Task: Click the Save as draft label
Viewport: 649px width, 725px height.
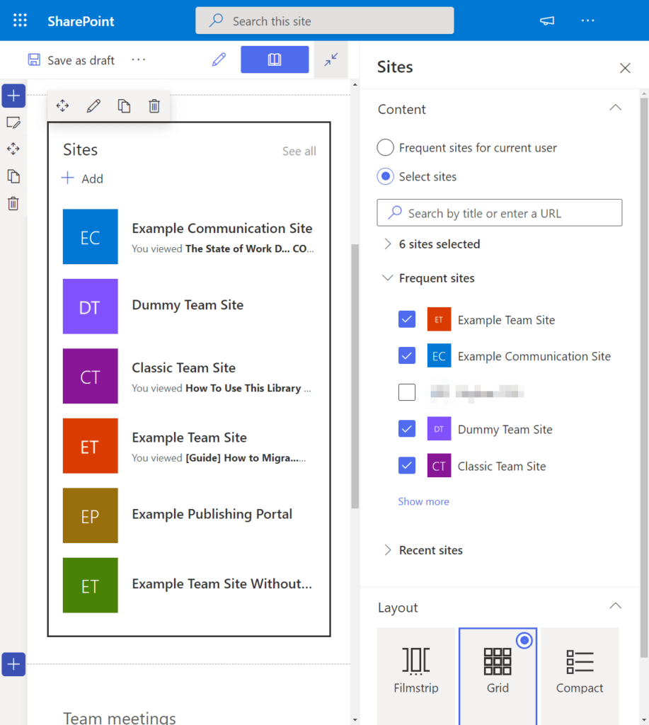Action: (x=81, y=61)
